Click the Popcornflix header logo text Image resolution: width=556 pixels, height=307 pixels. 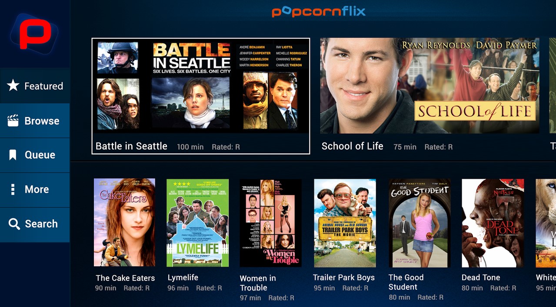pyautogui.click(x=319, y=11)
